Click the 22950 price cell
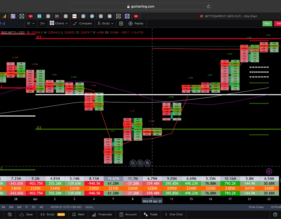The image size is (281, 219). [172, 188]
